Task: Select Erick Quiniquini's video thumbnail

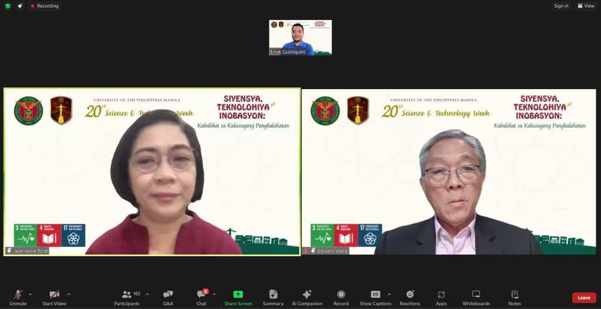Action: (x=300, y=38)
